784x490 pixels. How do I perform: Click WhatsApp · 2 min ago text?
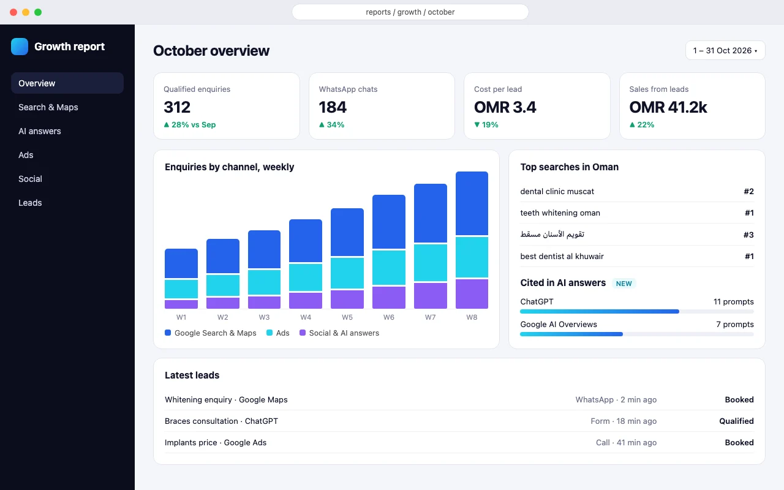616,399
